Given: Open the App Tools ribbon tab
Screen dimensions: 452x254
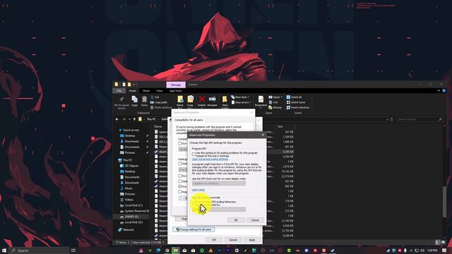Looking at the screenshot, I should coord(176,91).
